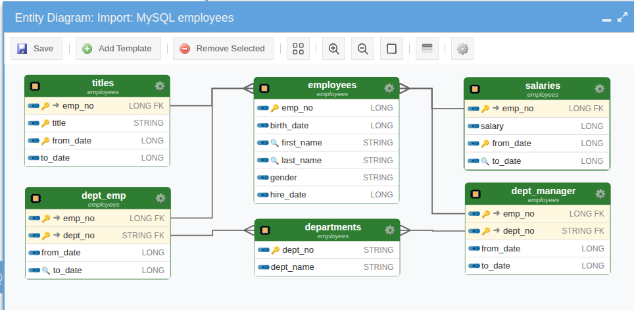Click the search icon beside first_name
The height and width of the screenshot is (310, 634).
[274, 143]
